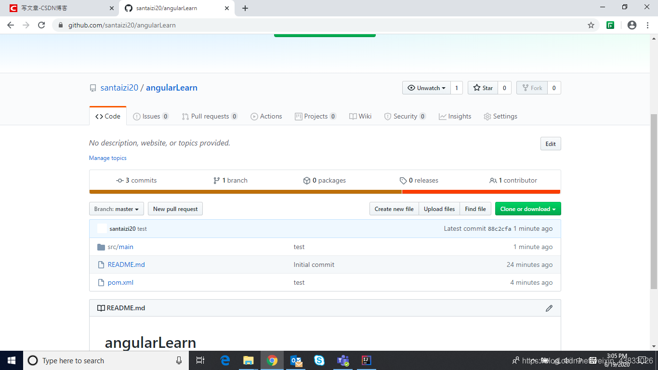658x370 pixels.
Task: Open the src/main folder
Action: tap(120, 247)
